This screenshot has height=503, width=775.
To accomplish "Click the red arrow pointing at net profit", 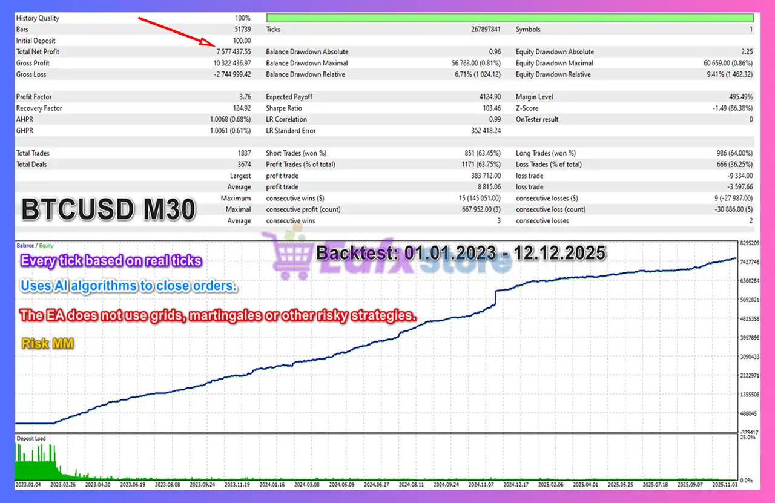I will pos(177,31).
